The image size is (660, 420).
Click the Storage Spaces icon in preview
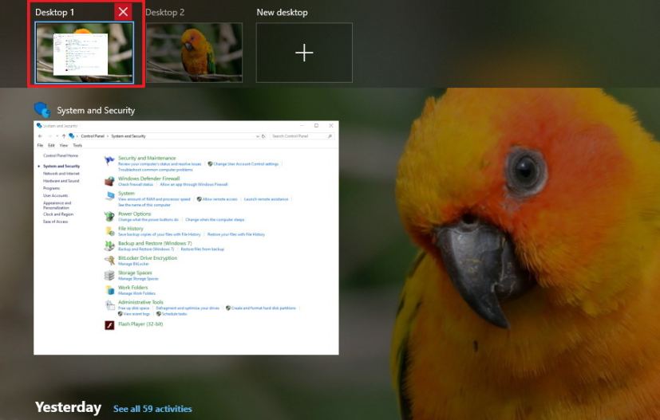(x=109, y=276)
